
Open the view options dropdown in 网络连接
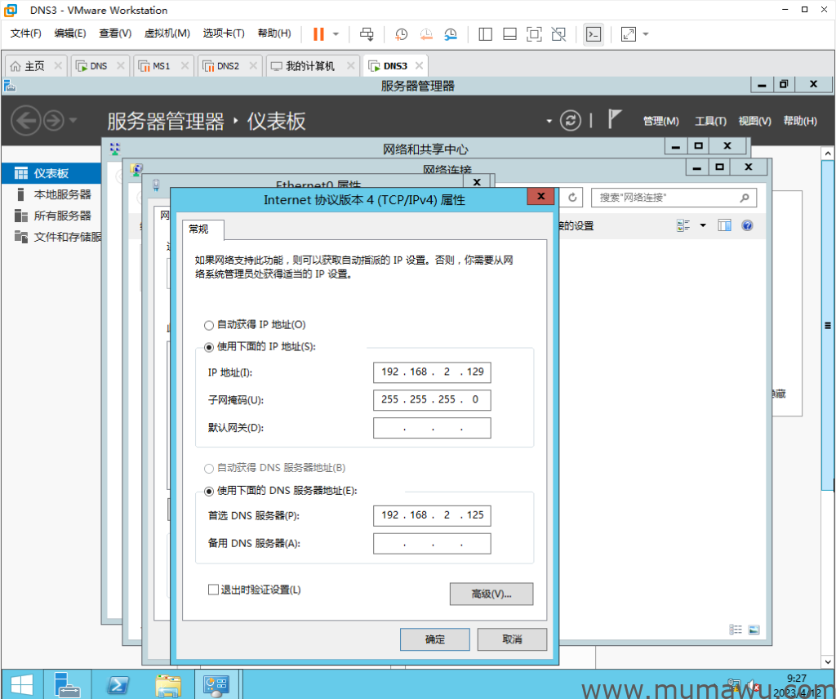(703, 225)
